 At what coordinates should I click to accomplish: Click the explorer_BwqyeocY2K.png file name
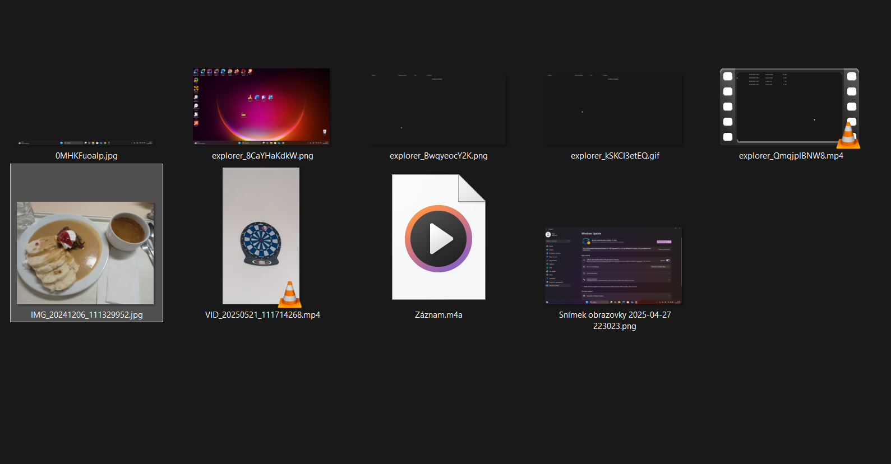point(438,156)
